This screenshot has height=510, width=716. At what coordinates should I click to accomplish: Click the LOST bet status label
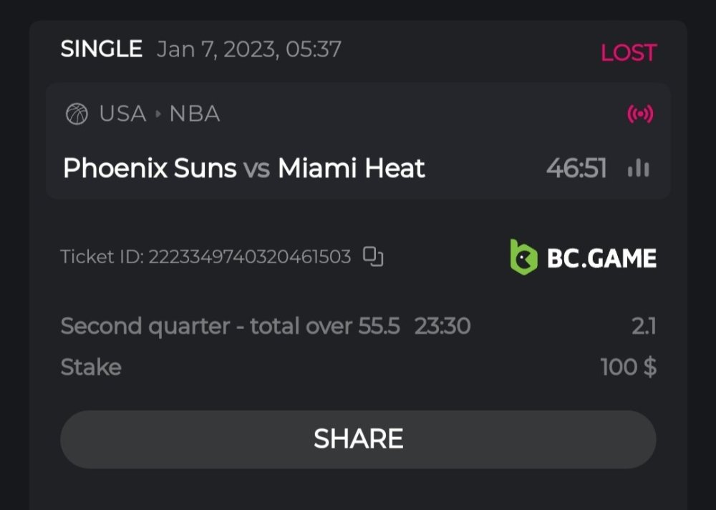click(628, 53)
